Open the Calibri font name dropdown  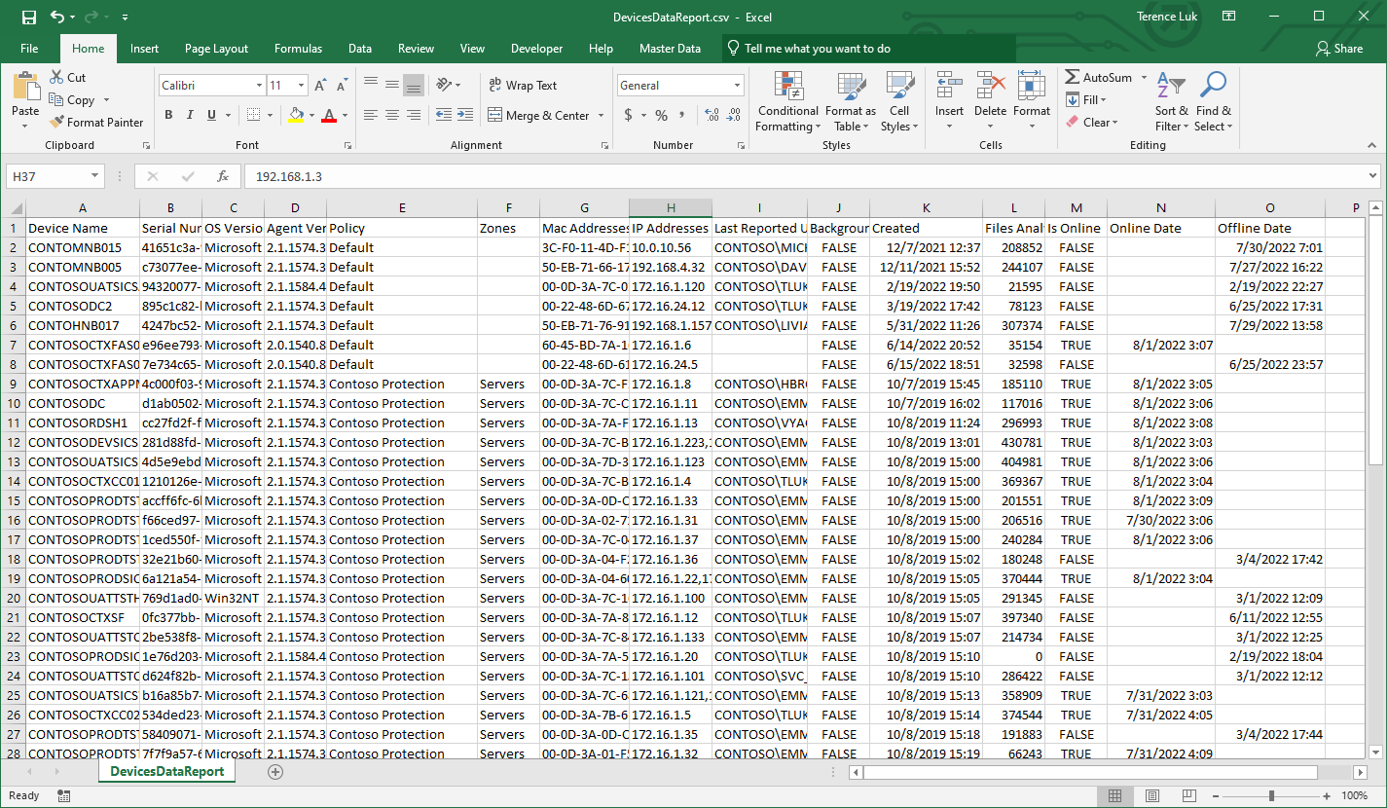point(259,86)
